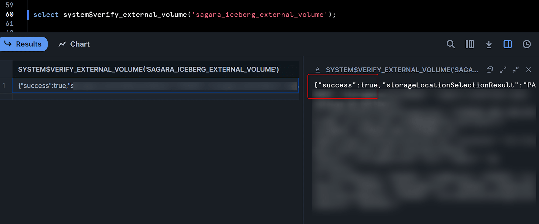Open the Results tab
The image size is (539, 224).
[x=23, y=44]
